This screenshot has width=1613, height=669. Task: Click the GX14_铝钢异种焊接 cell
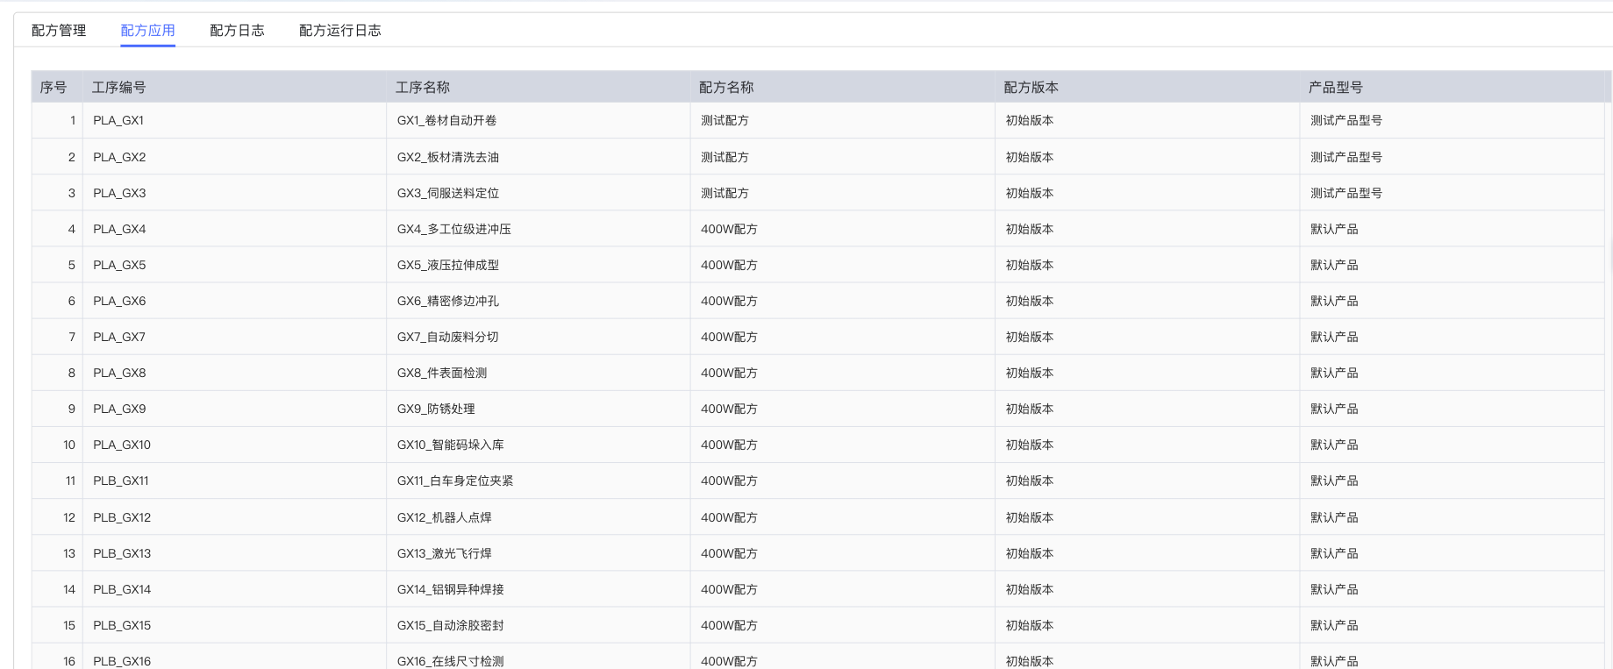point(450,590)
